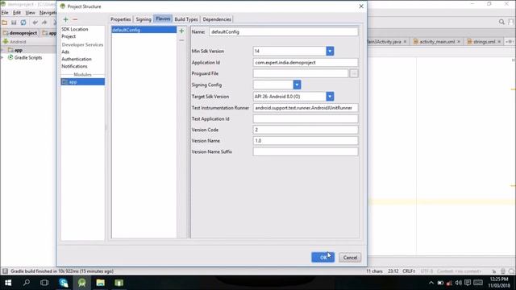Add a new module with green plus
The width and height of the screenshot is (516, 290).
66,19
